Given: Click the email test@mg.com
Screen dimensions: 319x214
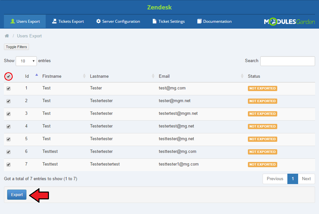Looking at the screenshot, I should coord(172,88).
